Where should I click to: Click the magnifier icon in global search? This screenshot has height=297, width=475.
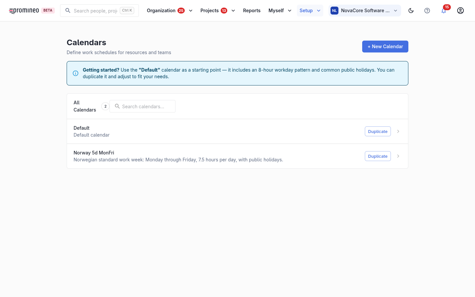coord(68,11)
